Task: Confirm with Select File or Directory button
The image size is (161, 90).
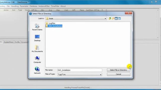Action: [x=118, y=70]
